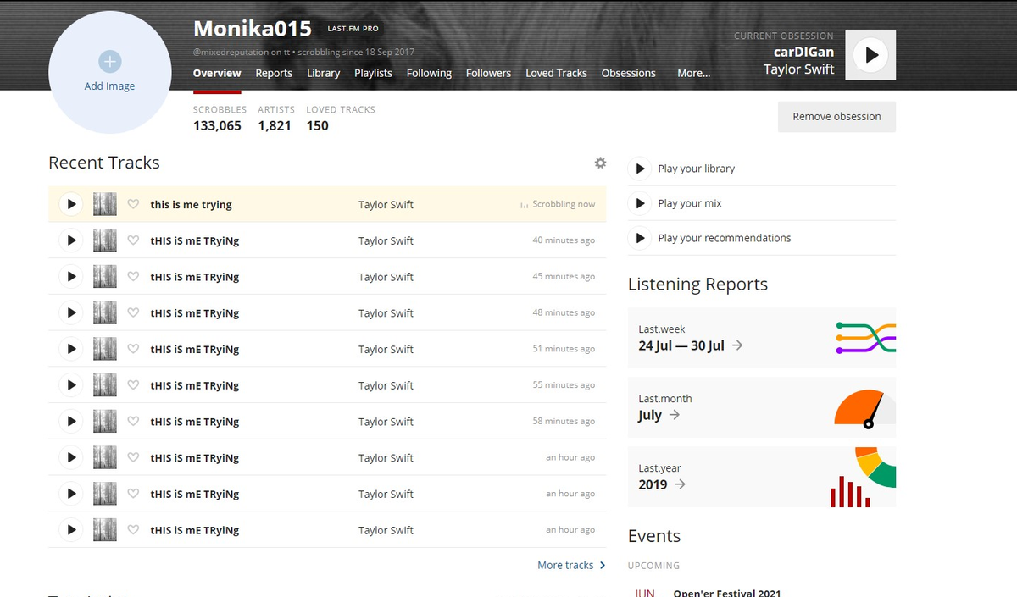Screen dimensions: 1017x597
Task: Love the track scrobbled 48 minutes ago
Action: click(133, 312)
